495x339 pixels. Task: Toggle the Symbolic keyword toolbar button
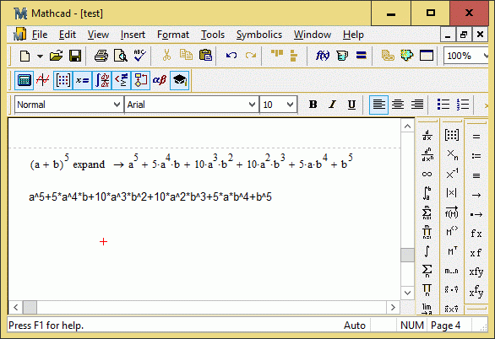point(180,81)
